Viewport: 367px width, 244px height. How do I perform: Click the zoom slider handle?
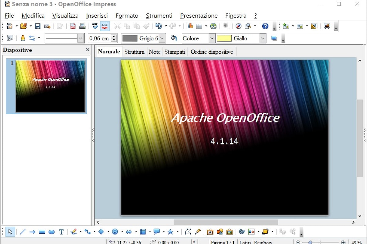310,242
